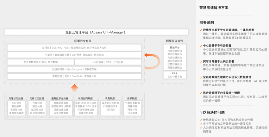Screen dimensions: 269x137
Task: Select the 混合云管理平台 (Apsara Uni-Manager) bar
Action: click(x=96, y=32)
